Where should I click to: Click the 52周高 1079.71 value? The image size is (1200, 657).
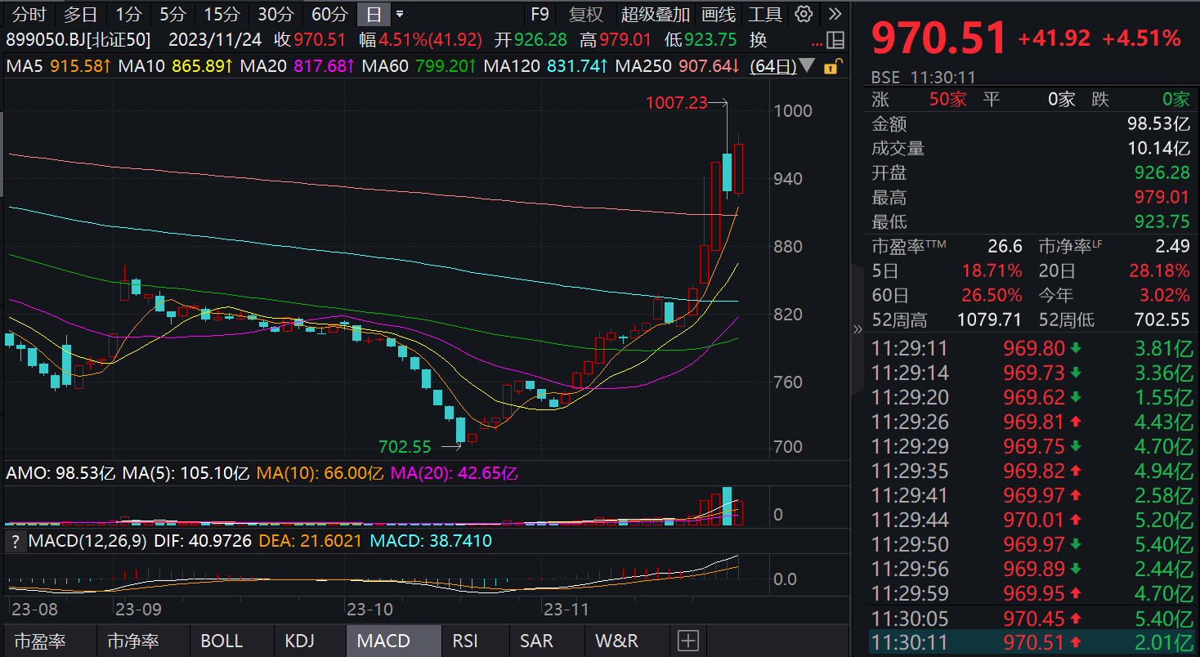pyautogui.click(x=988, y=320)
